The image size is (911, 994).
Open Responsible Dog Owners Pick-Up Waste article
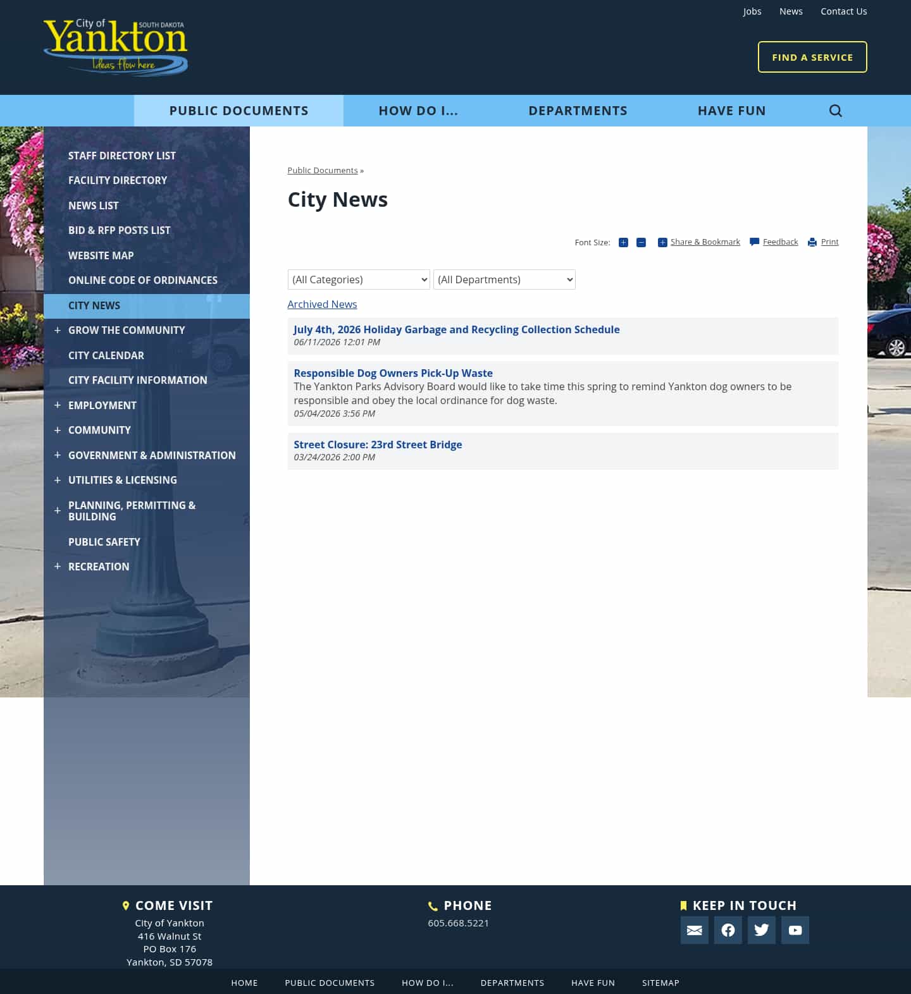pyautogui.click(x=393, y=373)
